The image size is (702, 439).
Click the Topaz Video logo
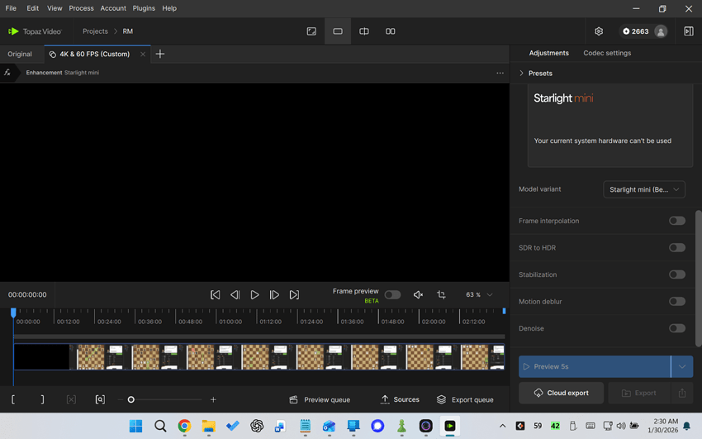tap(35, 31)
